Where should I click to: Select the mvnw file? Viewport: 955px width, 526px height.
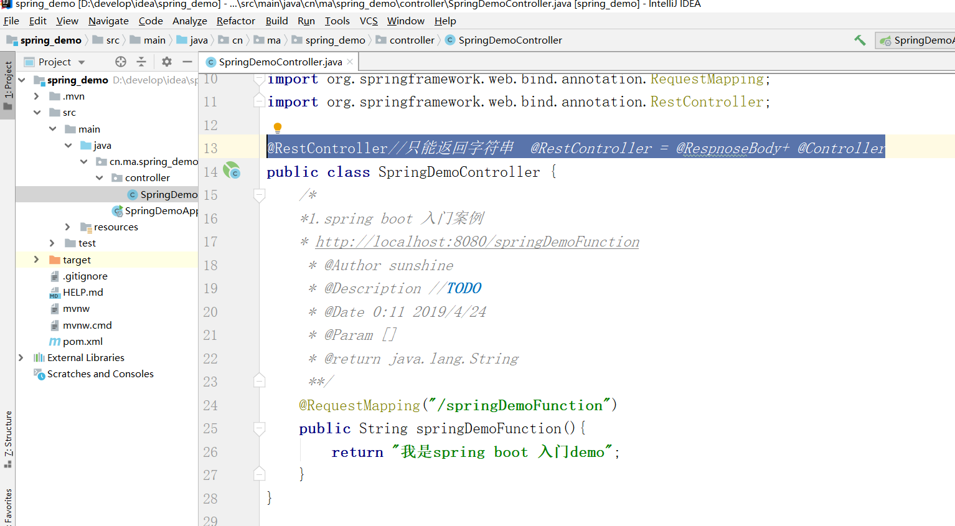(69, 308)
